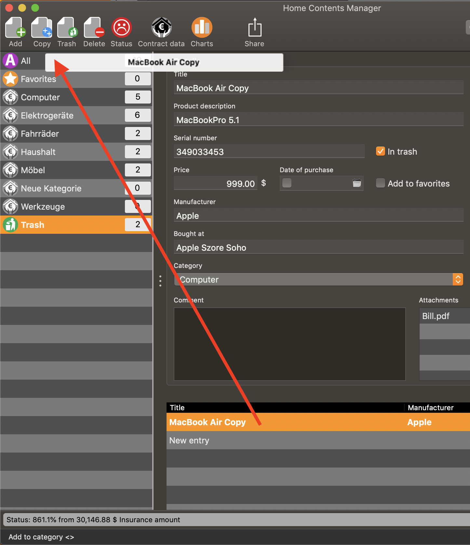Open the Charts toolbar icon
Viewport: 470px width, 545px height.
click(x=202, y=28)
